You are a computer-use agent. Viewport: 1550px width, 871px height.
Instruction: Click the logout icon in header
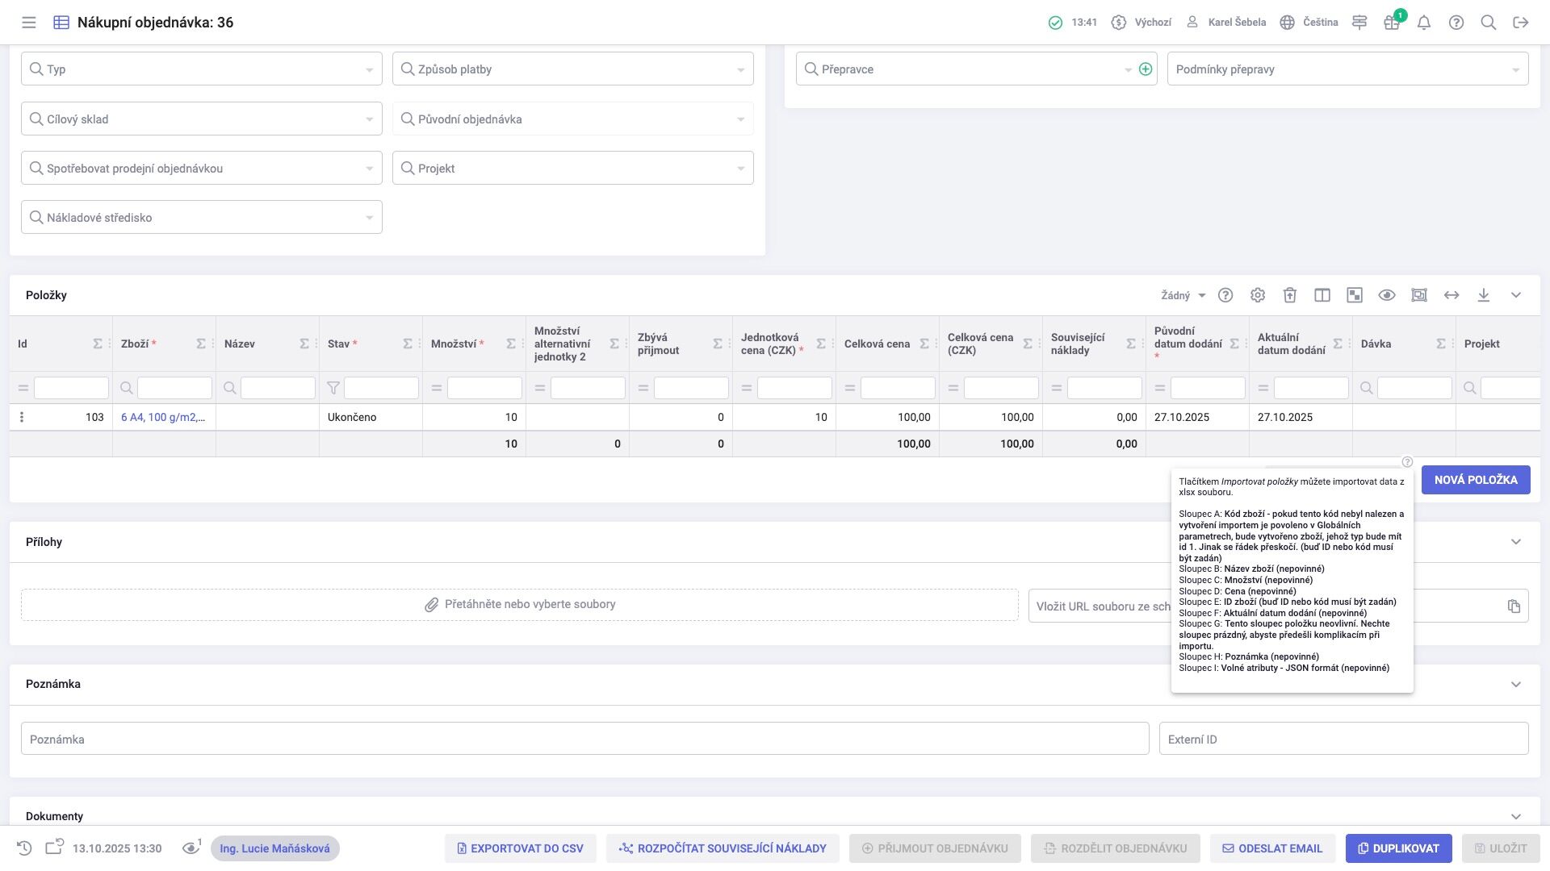click(1521, 23)
